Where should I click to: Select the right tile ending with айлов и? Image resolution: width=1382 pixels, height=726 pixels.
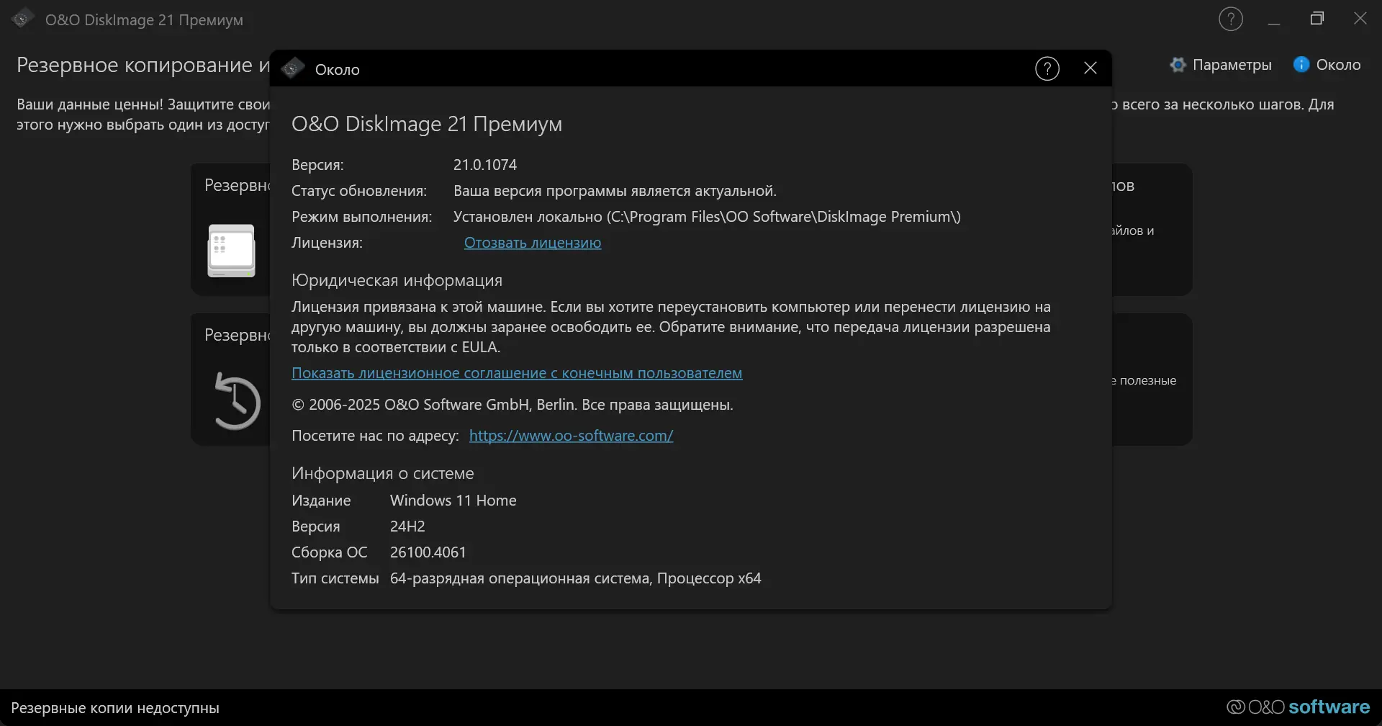[1152, 230]
